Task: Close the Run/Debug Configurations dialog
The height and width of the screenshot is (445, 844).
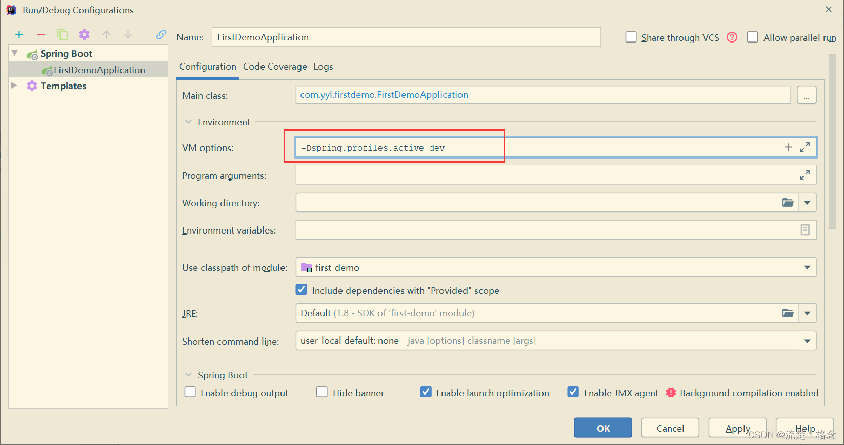Action: click(829, 9)
